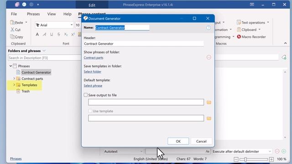The image size is (292, 164).
Task: Open the Autotext dropdown
Action: (123, 152)
